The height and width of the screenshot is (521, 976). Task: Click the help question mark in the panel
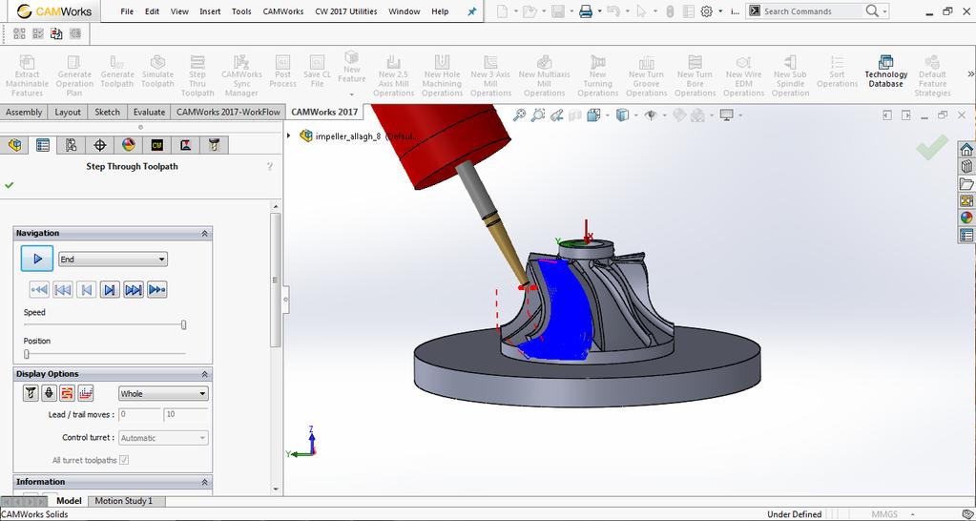(x=269, y=166)
